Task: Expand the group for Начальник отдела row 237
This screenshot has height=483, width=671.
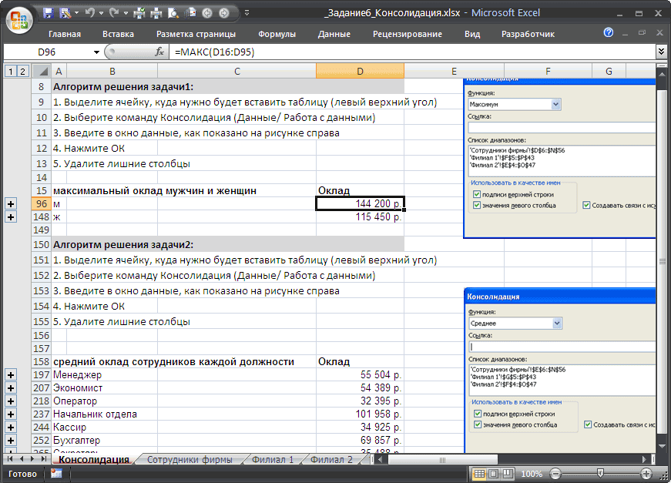Action: point(11,414)
